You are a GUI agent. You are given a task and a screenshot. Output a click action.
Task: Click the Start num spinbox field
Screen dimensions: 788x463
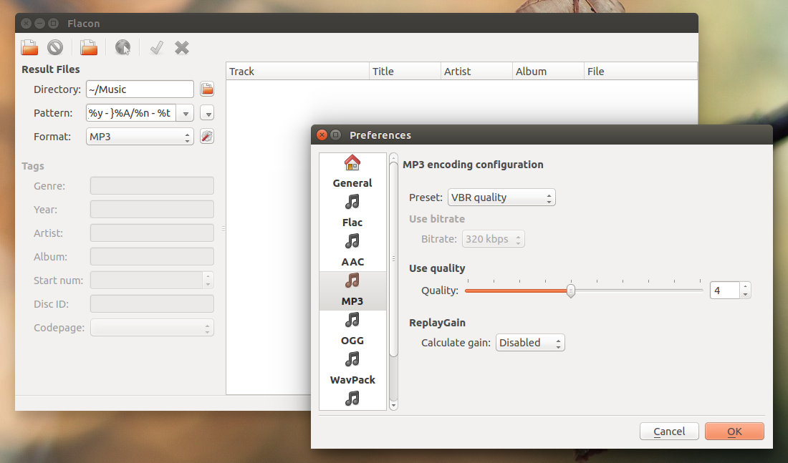pos(146,281)
